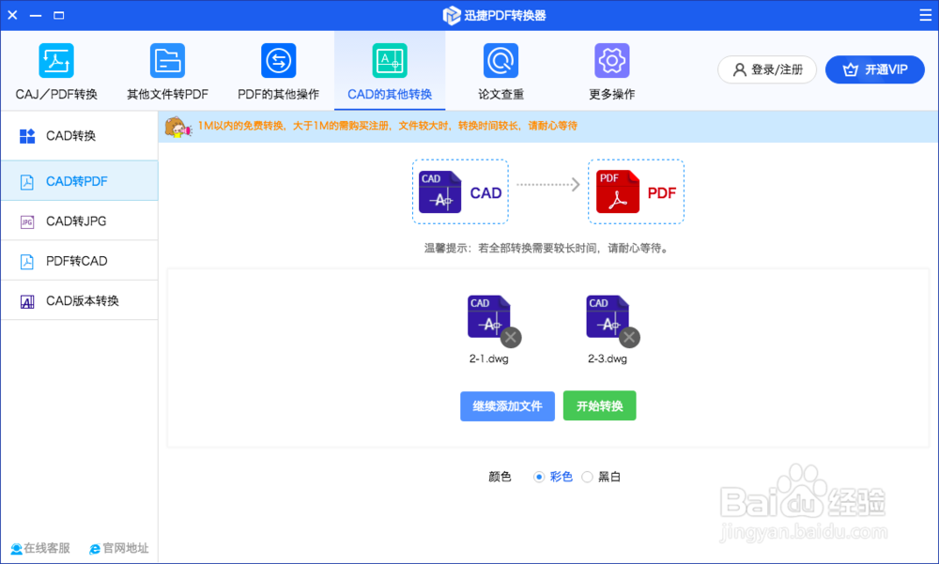Image resolution: width=939 pixels, height=564 pixels.
Task: Click the 继续添加文件 button
Action: point(507,406)
